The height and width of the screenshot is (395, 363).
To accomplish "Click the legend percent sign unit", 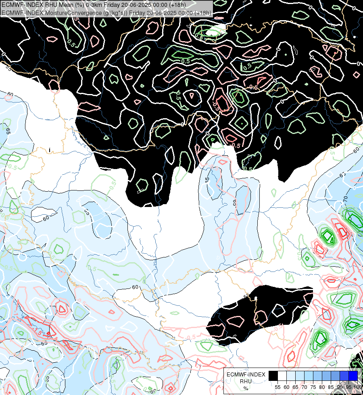I will 246,389.
